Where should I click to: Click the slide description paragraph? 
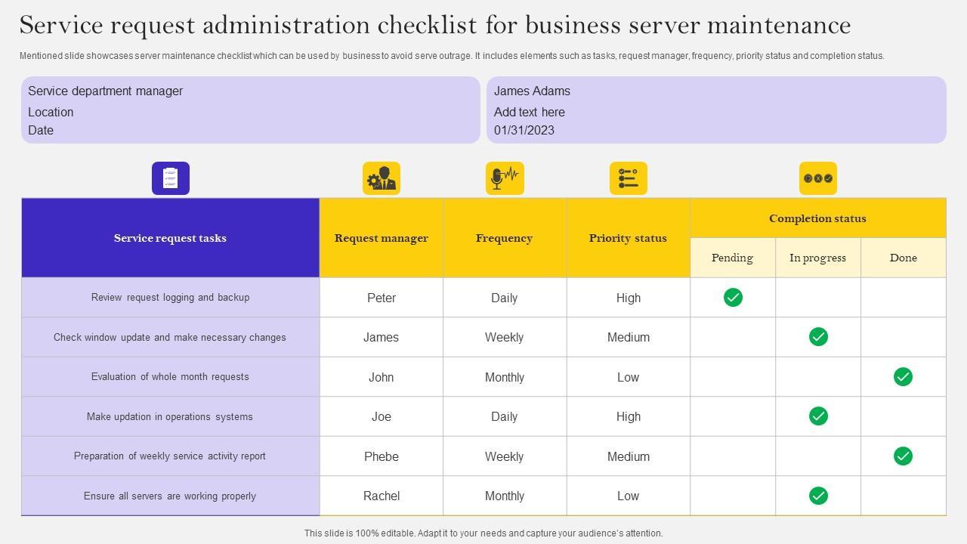point(452,56)
